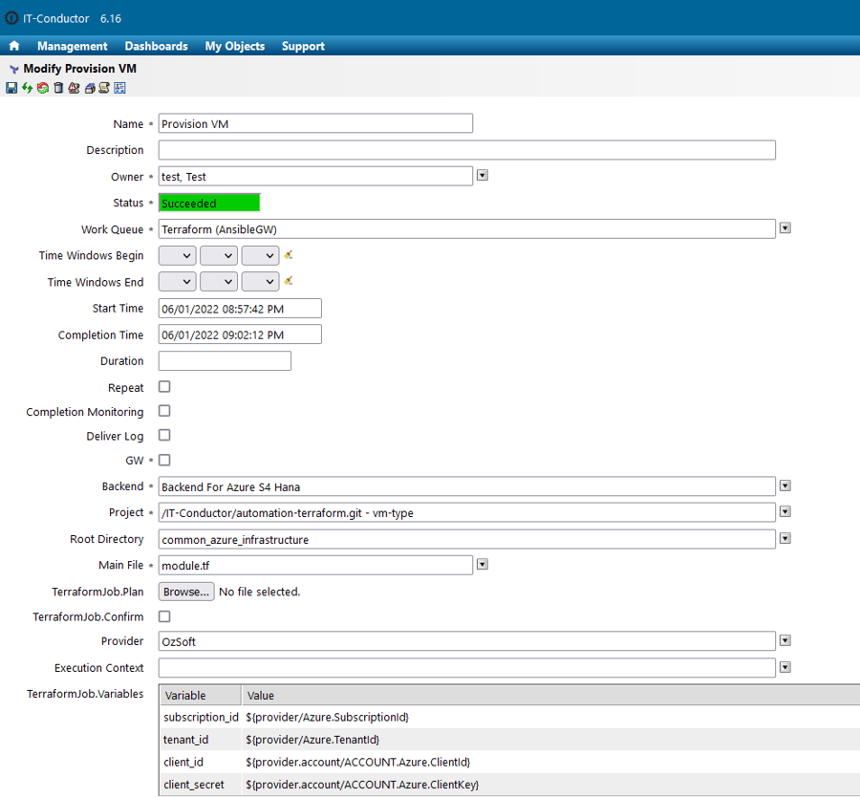Clear Time Windows Begin with broom icon
The height and width of the screenshot is (798, 860).
point(288,254)
